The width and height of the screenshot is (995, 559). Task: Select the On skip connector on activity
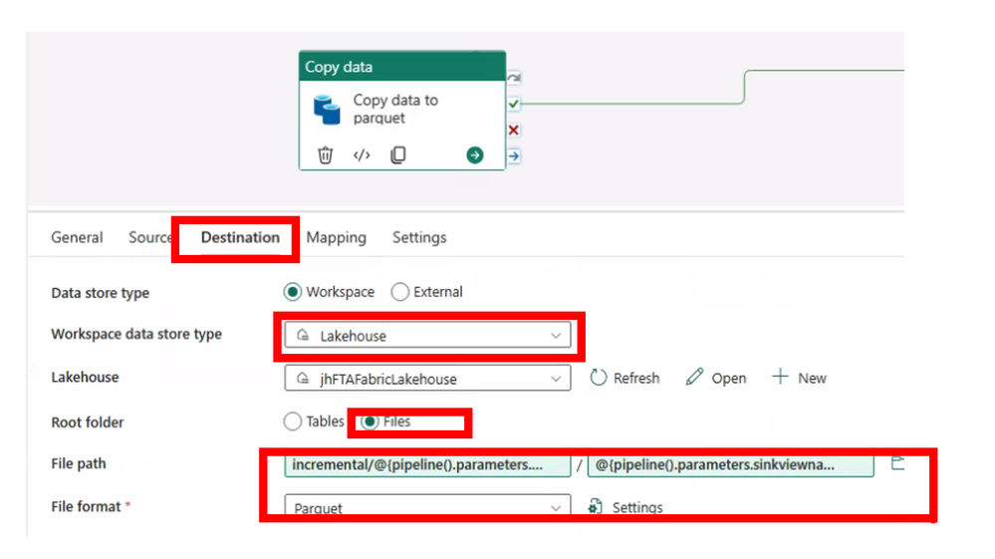pyautogui.click(x=514, y=78)
